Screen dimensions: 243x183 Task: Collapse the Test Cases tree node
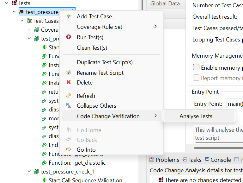[x=22, y=21]
